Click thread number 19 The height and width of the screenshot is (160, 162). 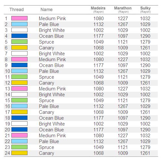(7, 124)
